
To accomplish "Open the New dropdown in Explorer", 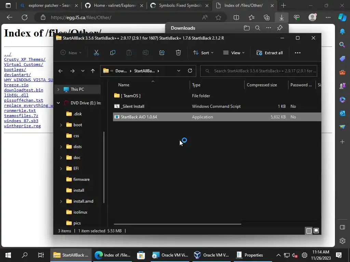I will (71, 53).
